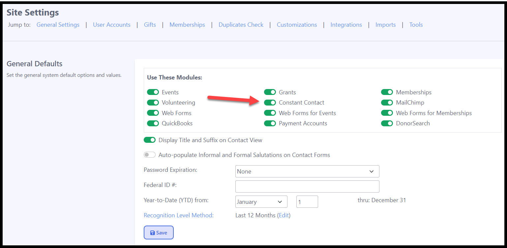Jump to Duplicates Check section
Image resolution: width=507 pixels, height=248 pixels.
pyautogui.click(x=241, y=25)
